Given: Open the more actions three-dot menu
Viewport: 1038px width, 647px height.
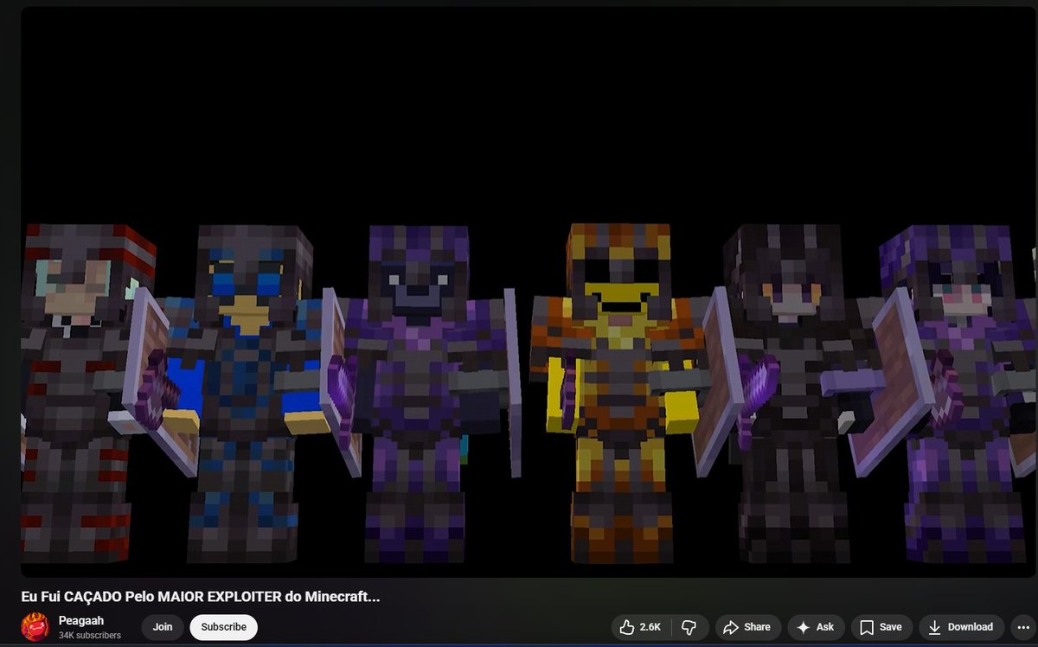Looking at the screenshot, I should pos(1023,627).
